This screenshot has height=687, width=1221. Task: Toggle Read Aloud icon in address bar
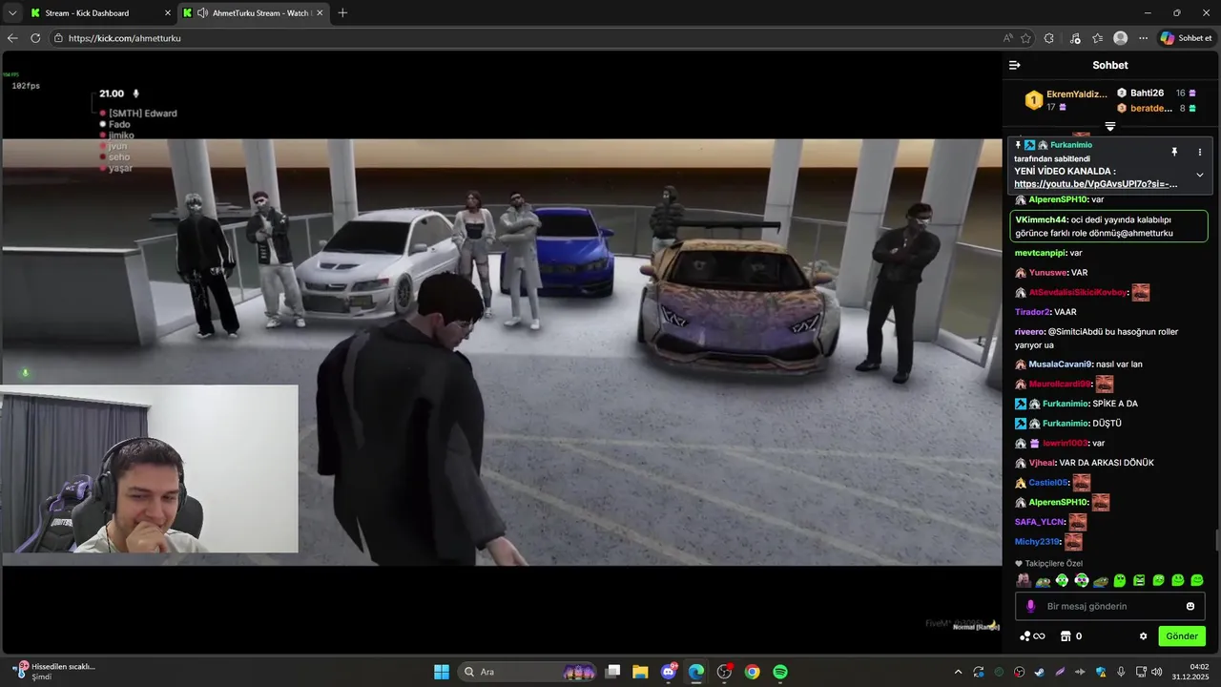coord(1008,38)
